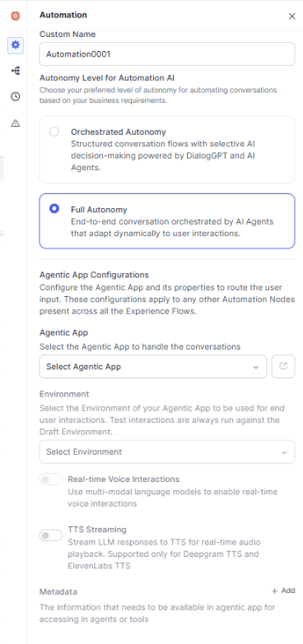Turn on the TTS Streaming toggle

[x=50, y=535]
